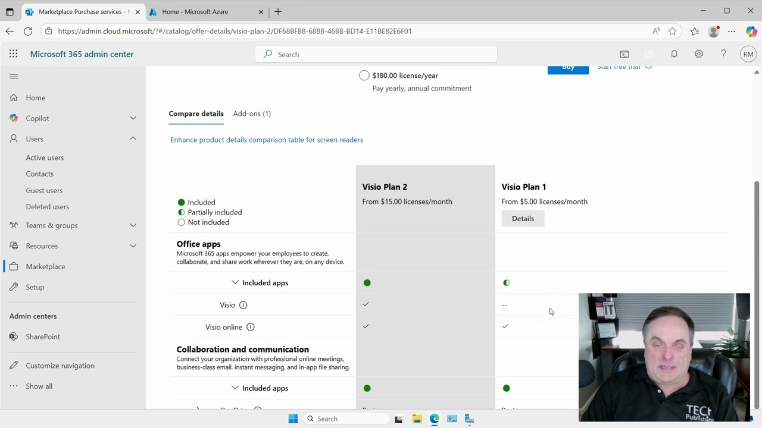The height and width of the screenshot is (428, 762).
Task: Open the RM account avatar
Action: [x=748, y=54]
